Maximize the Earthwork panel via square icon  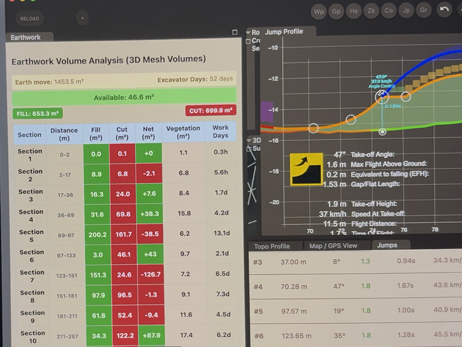click(x=235, y=32)
